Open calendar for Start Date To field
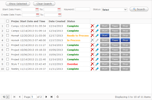 coord(59,9)
